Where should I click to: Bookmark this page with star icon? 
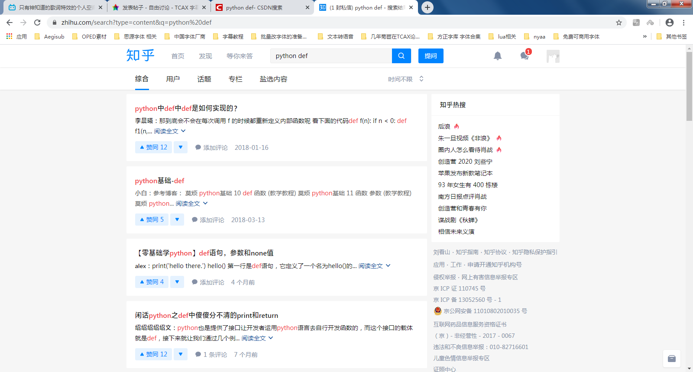coord(619,23)
